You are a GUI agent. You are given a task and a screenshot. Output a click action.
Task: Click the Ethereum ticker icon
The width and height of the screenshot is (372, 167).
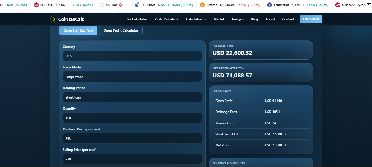click(270, 5)
